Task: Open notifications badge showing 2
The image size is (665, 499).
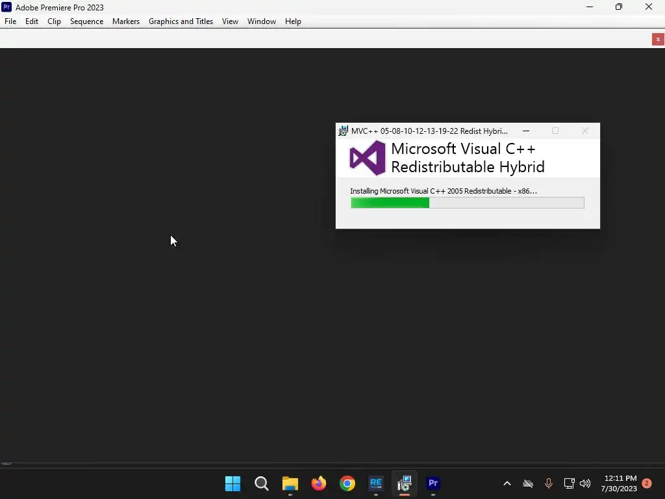Action: point(647,483)
